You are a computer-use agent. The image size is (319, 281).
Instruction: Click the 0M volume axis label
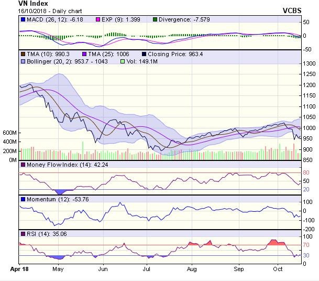(13, 160)
